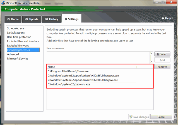Maximize the Security Essentials window
Image resolution: width=178 pixels, height=125 pixels.
coord(163,2)
